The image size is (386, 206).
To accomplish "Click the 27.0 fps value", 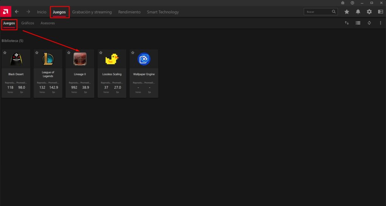I will pos(118,88).
